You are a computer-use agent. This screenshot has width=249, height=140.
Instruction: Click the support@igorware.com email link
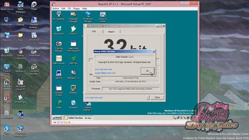coord(105,73)
